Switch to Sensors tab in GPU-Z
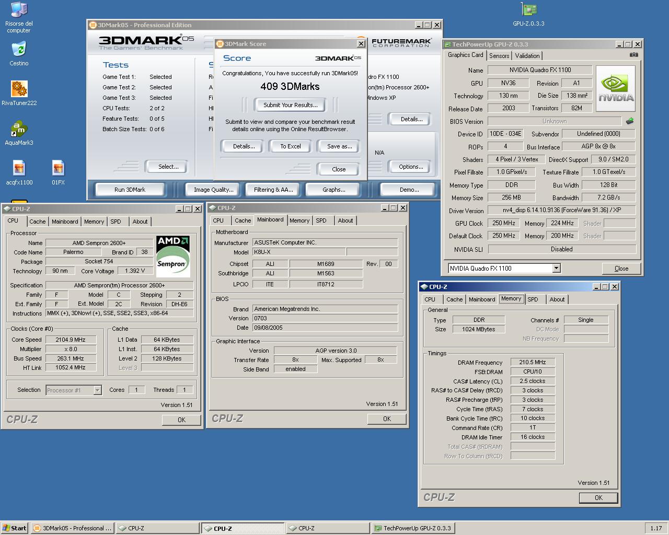This screenshot has width=669, height=535. click(499, 55)
